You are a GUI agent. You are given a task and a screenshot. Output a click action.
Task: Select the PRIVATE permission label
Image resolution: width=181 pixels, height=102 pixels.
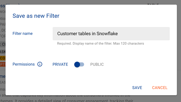click(60, 65)
